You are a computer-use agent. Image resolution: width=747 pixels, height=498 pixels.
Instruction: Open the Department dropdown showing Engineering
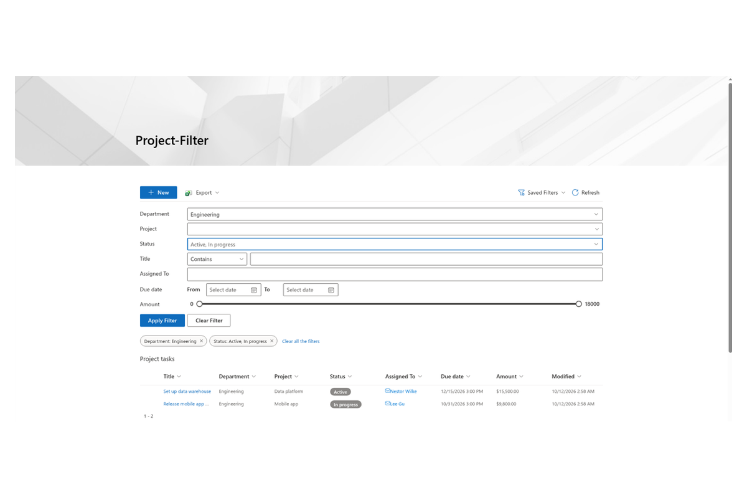tap(395, 214)
